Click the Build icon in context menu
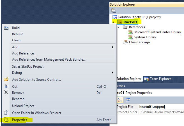 [6, 28]
